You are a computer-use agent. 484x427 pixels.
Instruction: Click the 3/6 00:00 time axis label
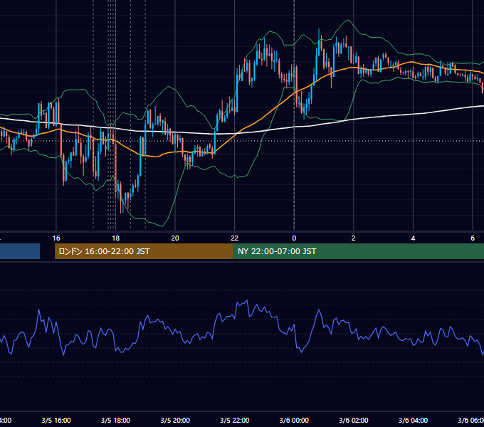pyautogui.click(x=294, y=420)
